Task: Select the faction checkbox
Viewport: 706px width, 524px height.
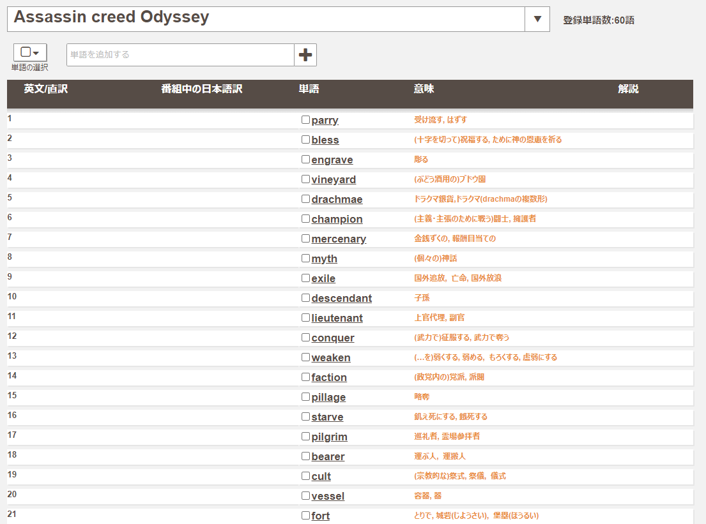Action: pos(306,377)
